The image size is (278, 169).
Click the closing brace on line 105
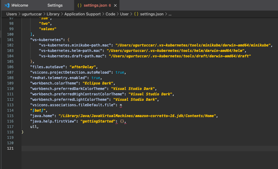tap(31, 61)
